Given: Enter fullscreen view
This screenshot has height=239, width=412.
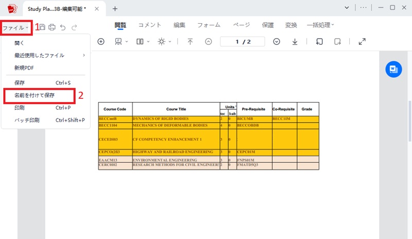Looking at the screenshot, I should tap(362, 42).
